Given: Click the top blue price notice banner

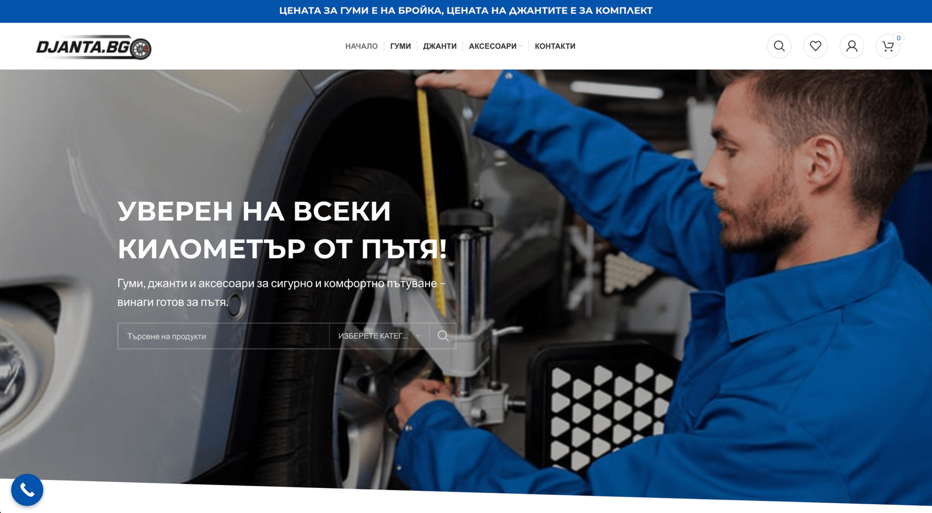Looking at the screenshot, I should pyautogui.click(x=466, y=11).
